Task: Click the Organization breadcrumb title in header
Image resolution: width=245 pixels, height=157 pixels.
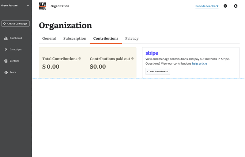Action: (x=60, y=6)
